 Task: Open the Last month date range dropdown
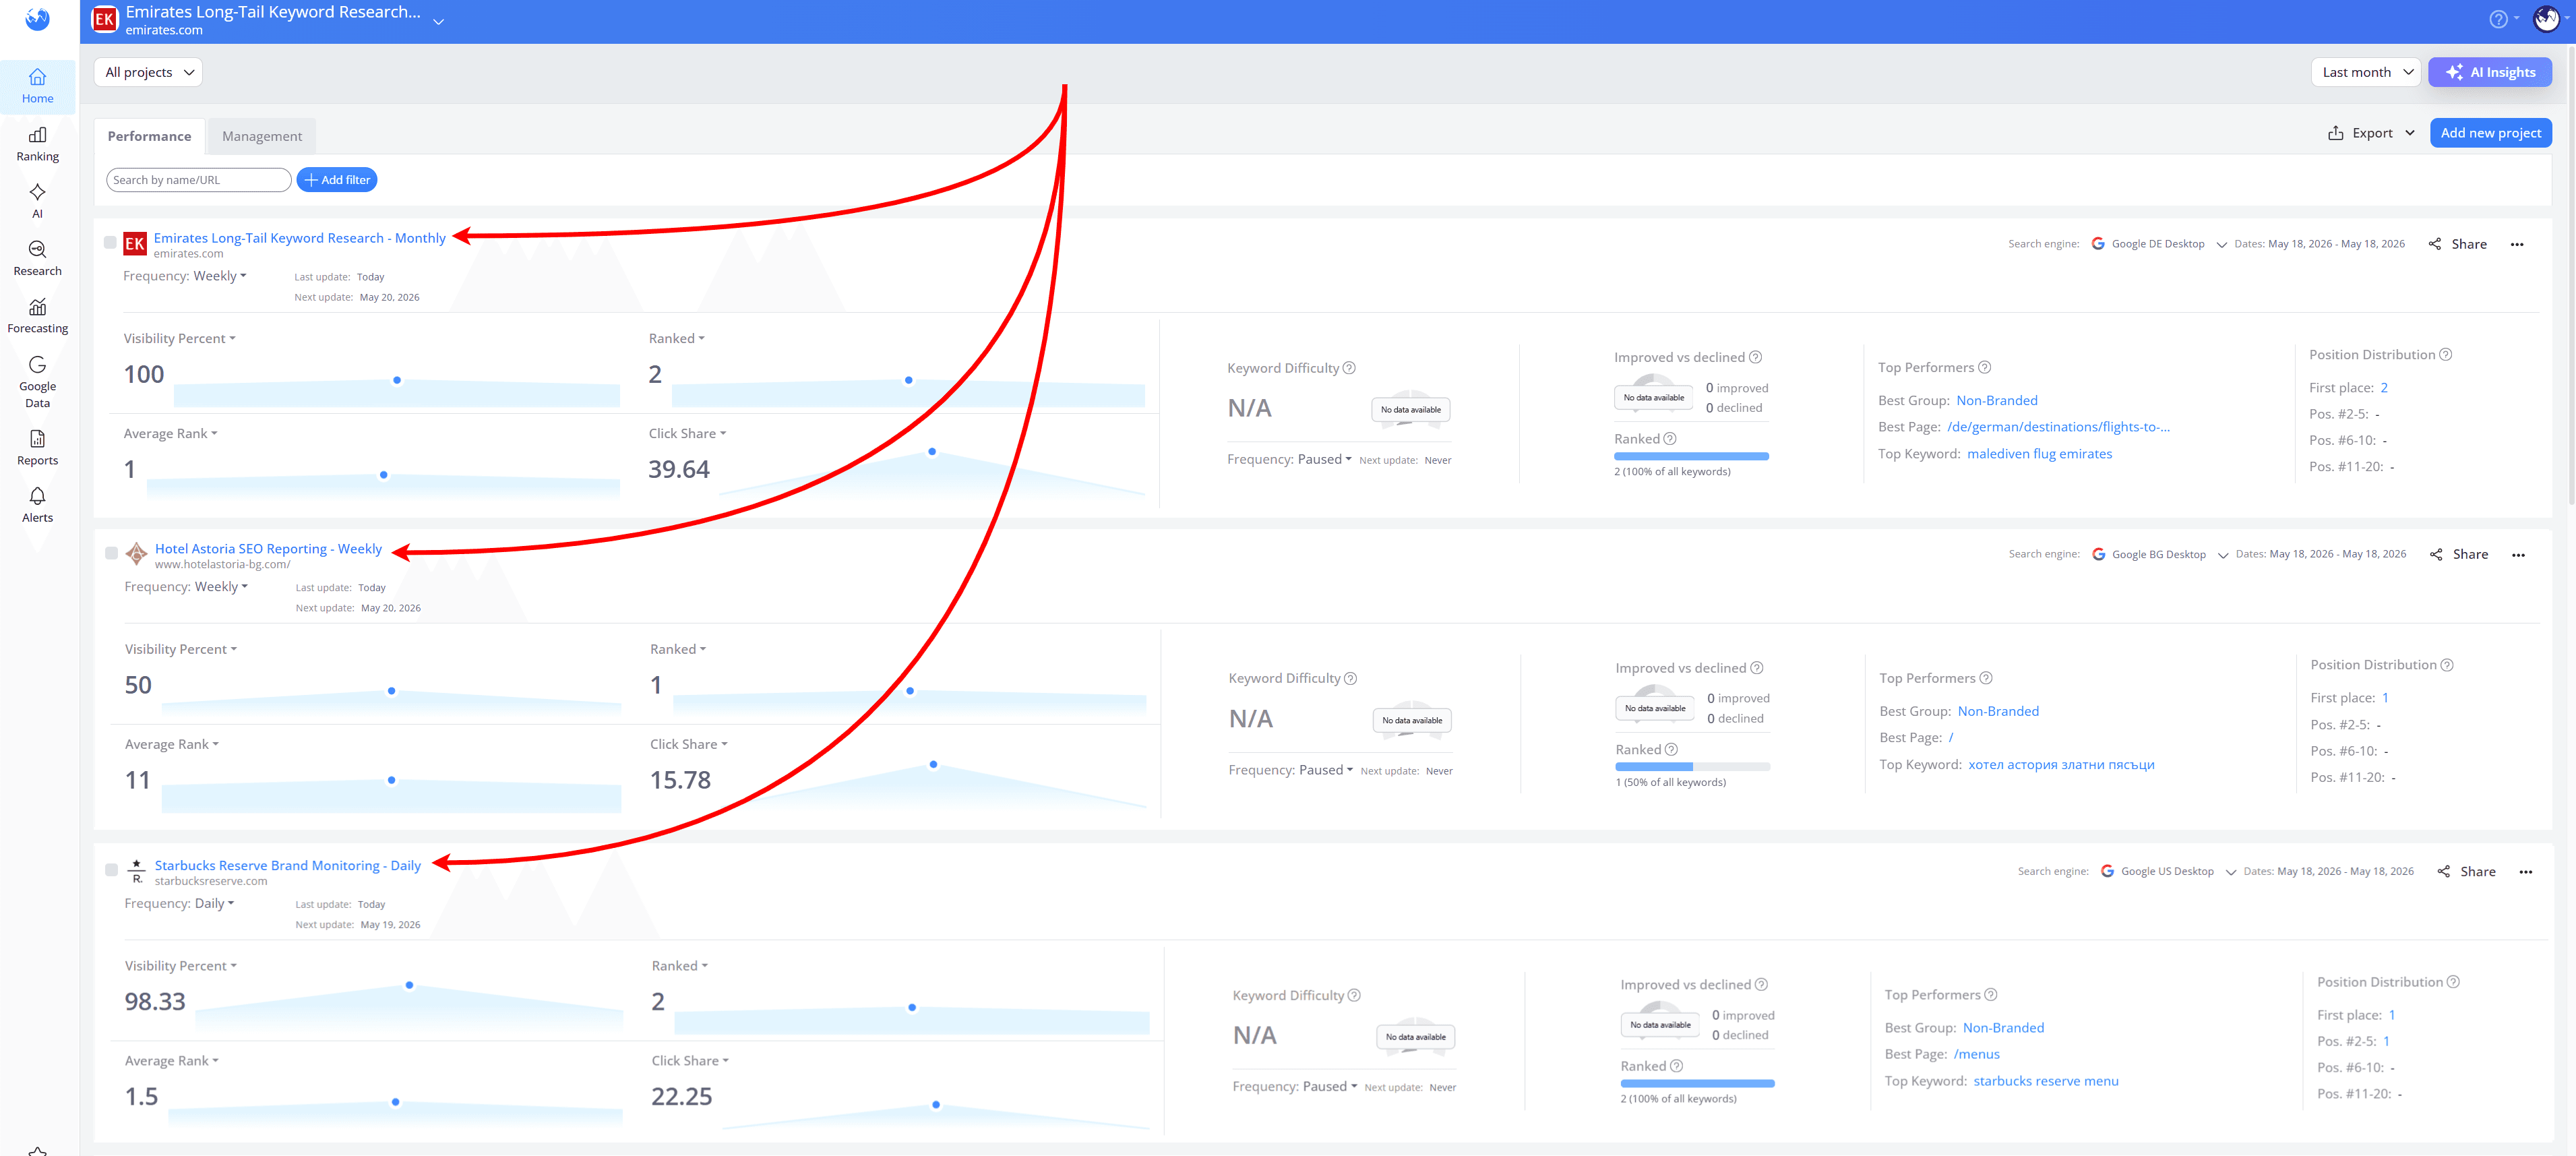[2366, 72]
